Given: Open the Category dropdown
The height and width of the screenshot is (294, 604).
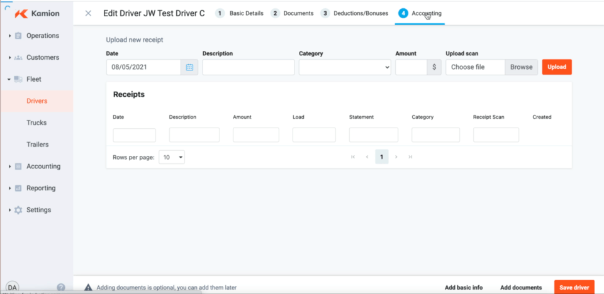Looking at the screenshot, I should pos(345,67).
